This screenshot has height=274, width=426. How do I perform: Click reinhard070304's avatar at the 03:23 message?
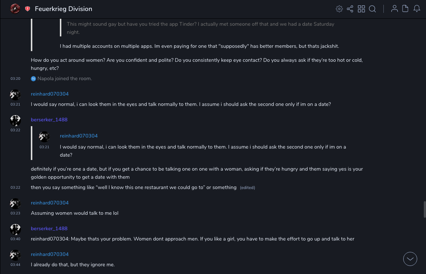tap(15, 204)
